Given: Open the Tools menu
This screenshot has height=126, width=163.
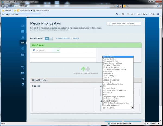Looking at the screenshot, I should click(x=153, y=14).
